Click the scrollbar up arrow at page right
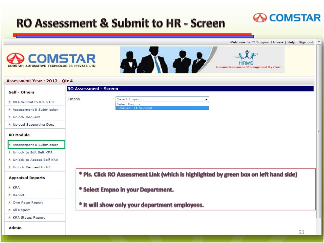Image resolution: width=324 pixels, height=243 pixels. pos(319,41)
